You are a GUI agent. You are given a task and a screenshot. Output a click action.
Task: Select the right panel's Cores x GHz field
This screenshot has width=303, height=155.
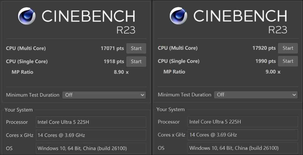point(243,135)
